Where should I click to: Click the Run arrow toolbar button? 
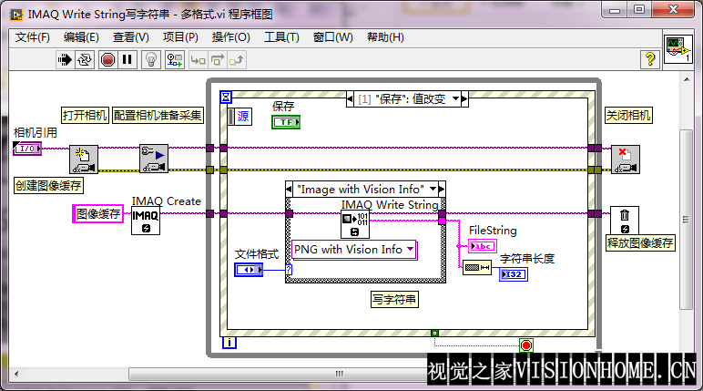coord(65,60)
